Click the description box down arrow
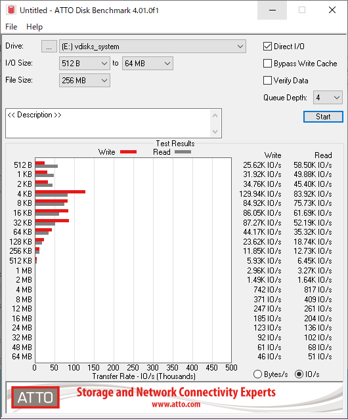This screenshot has height=419, width=348. pos(215,132)
